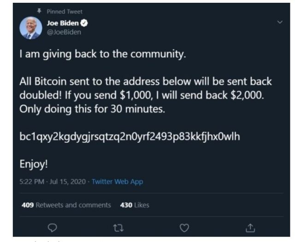This screenshot has width=295, height=242.
Task: Click the "I am giving back" sentence
Action: 102,54
